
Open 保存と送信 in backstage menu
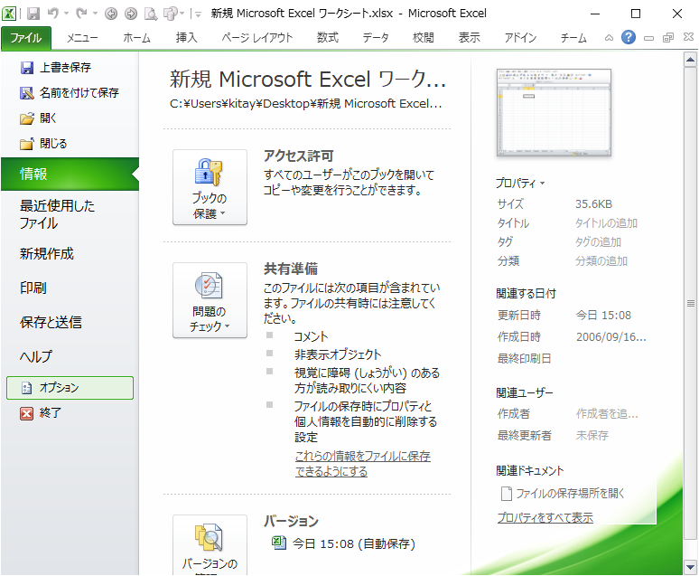tap(51, 323)
